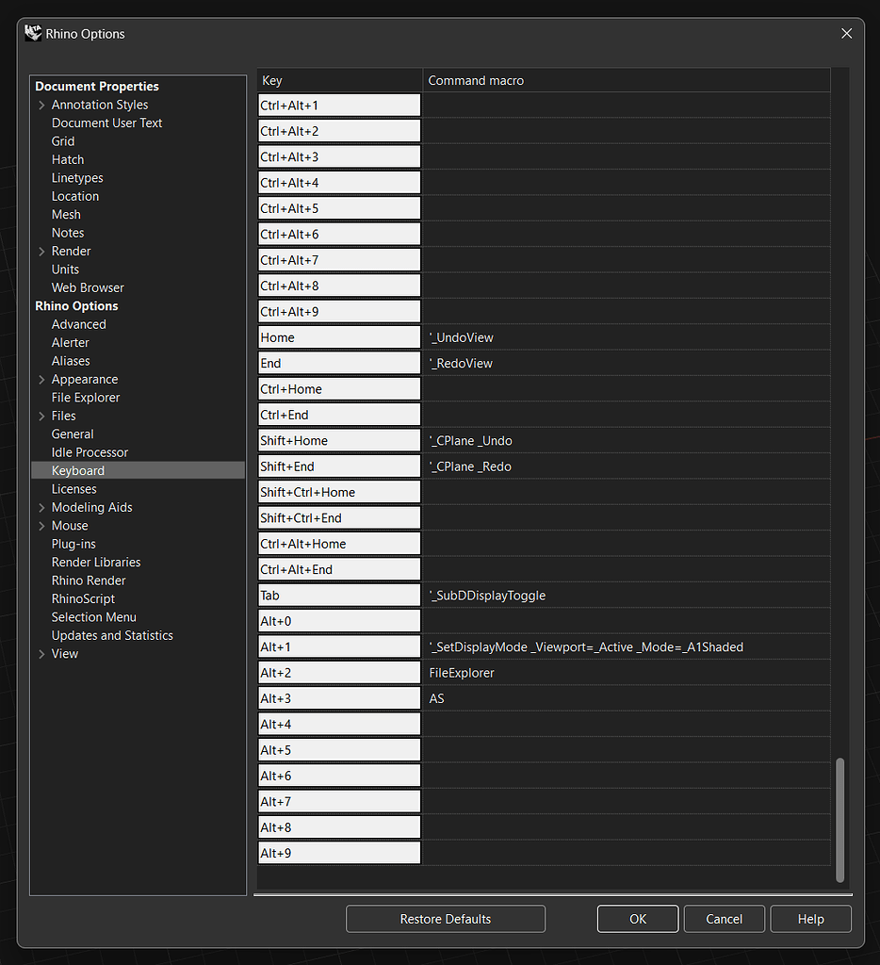Screen dimensions: 880x965
Task: Open Web Browser settings
Action: [x=88, y=288]
